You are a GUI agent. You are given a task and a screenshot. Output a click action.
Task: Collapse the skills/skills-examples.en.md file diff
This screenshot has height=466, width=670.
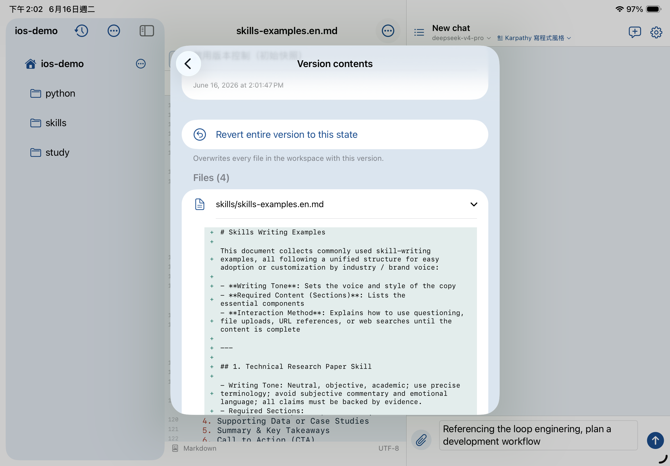(474, 204)
